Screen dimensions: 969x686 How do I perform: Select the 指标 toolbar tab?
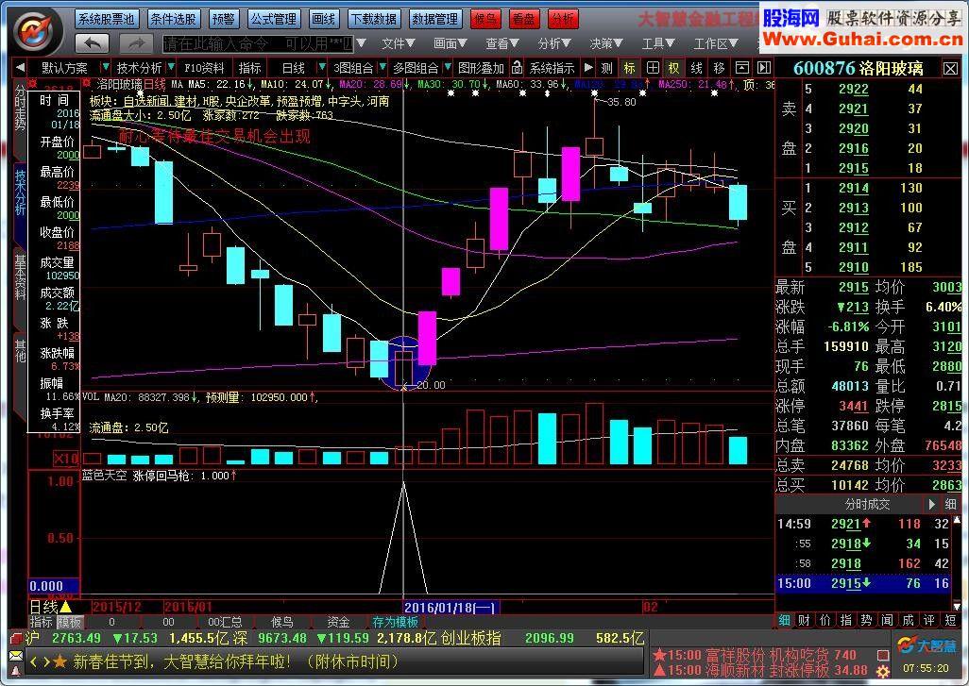(x=249, y=67)
